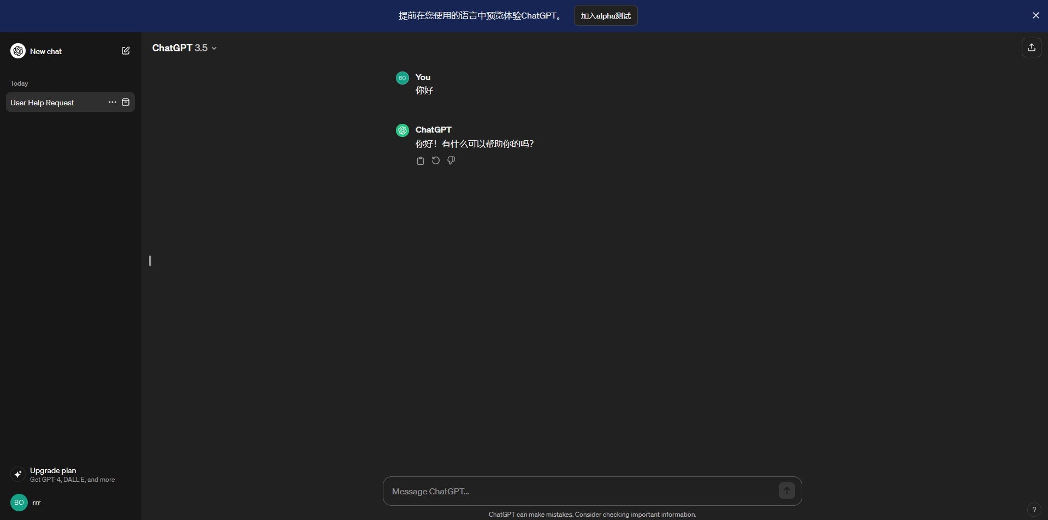The width and height of the screenshot is (1048, 520).
Task: Click the user message text 你好
Action: click(x=424, y=91)
